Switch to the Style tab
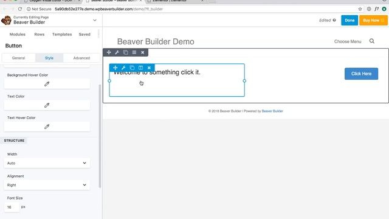 click(x=49, y=58)
